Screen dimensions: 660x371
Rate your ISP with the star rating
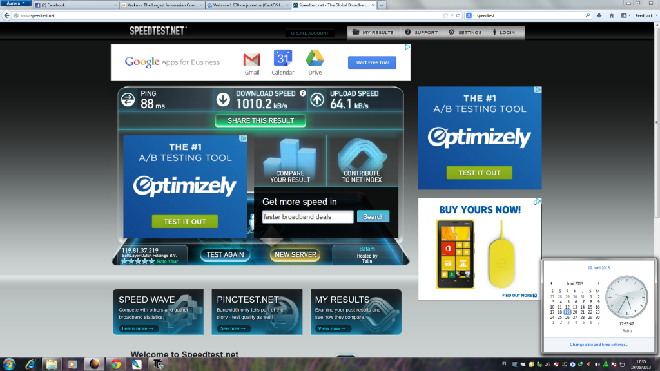click(x=138, y=262)
